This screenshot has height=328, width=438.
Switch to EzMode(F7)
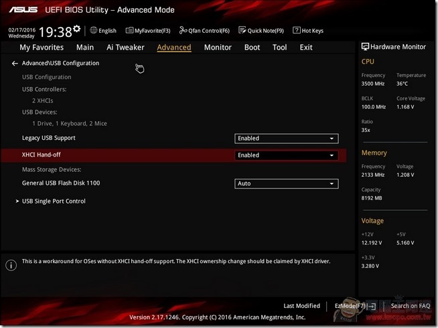tap(355, 306)
